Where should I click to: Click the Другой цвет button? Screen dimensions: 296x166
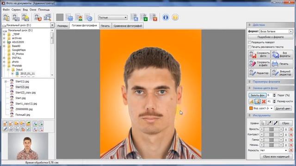(283, 108)
